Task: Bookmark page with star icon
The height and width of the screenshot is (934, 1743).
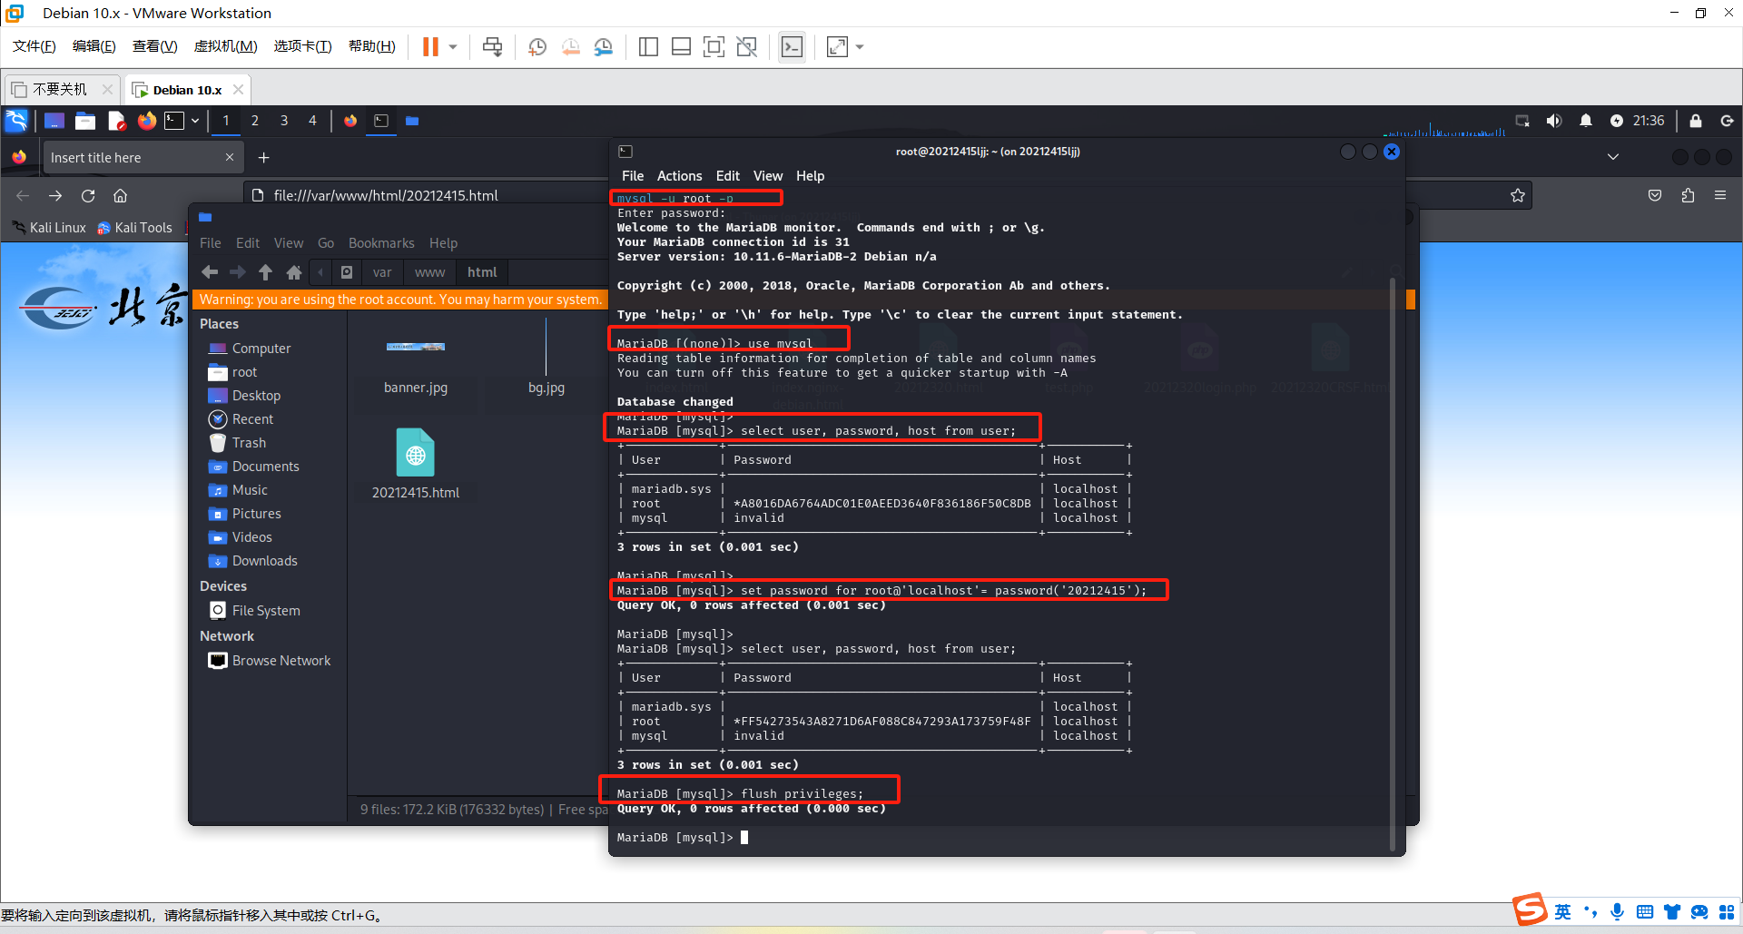Action: pyautogui.click(x=1517, y=196)
